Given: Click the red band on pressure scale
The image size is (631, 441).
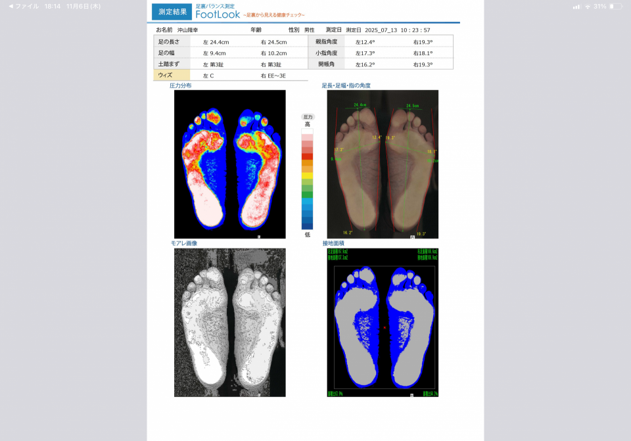Looking at the screenshot, I should [307, 156].
